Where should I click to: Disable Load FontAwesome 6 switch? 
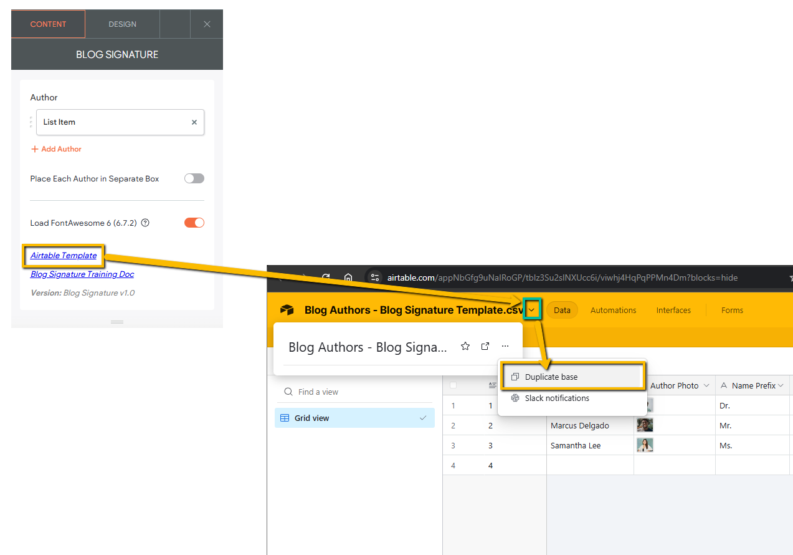(194, 223)
